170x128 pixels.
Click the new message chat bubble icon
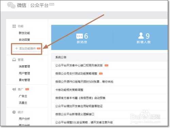(80, 36)
